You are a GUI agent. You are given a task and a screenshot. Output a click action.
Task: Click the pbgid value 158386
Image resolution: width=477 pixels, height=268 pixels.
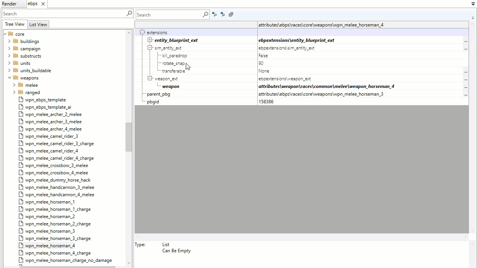[x=266, y=102]
